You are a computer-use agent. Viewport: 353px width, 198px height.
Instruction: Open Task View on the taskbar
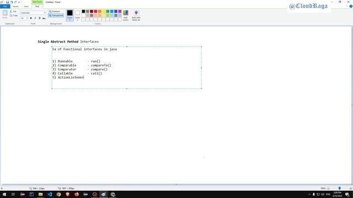click(13, 194)
